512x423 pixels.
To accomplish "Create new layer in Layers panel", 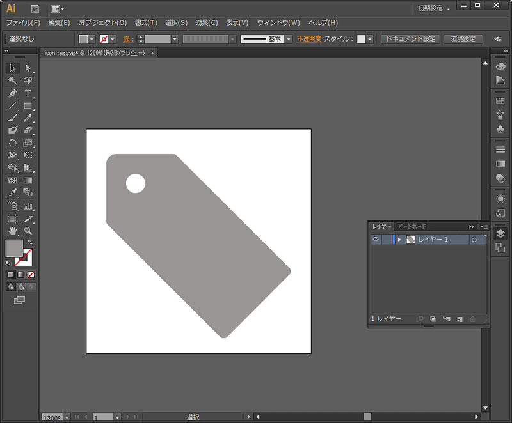I will coord(460,319).
